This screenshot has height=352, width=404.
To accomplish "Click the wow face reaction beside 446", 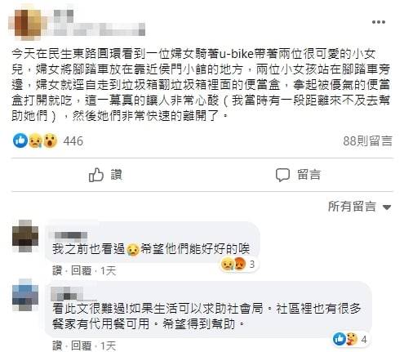I will click(50, 140).
